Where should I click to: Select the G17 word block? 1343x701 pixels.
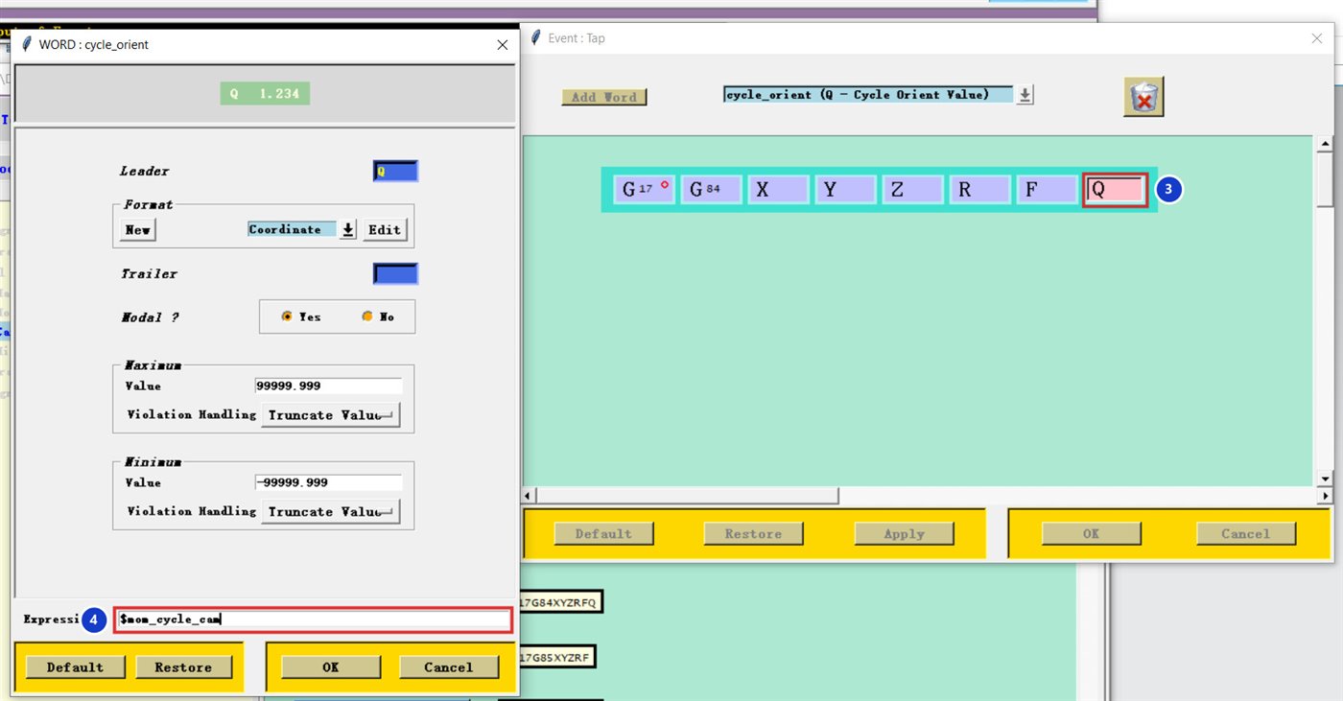tap(645, 190)
